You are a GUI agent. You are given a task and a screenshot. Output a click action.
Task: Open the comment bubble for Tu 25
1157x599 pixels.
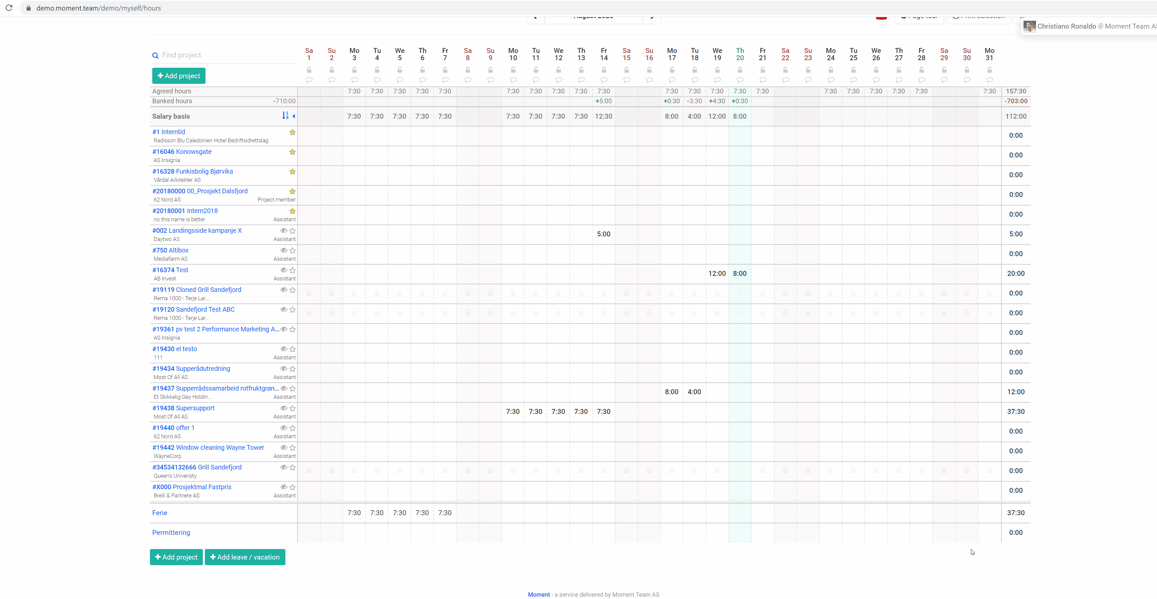click(x=854, y=80)
